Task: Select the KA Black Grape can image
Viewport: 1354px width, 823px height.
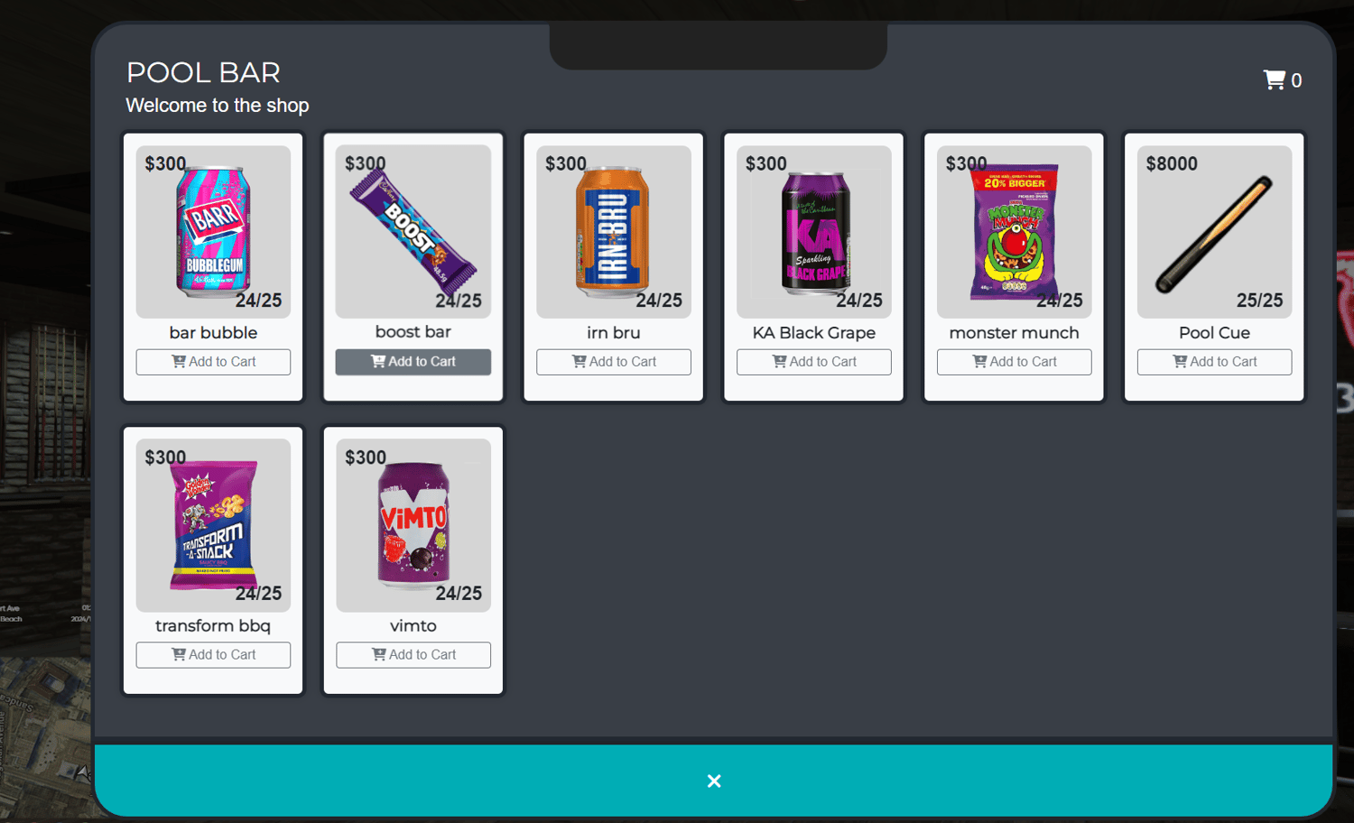Action: (815, 234)
